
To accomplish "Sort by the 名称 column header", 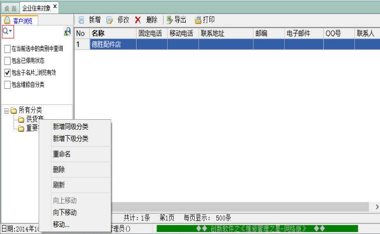I will point(112,34).
